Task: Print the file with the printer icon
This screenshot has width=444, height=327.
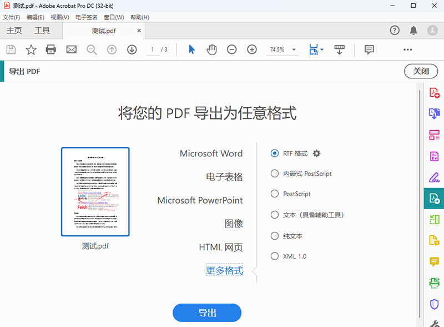Action: pyautogui.click(x=51, y=49)
